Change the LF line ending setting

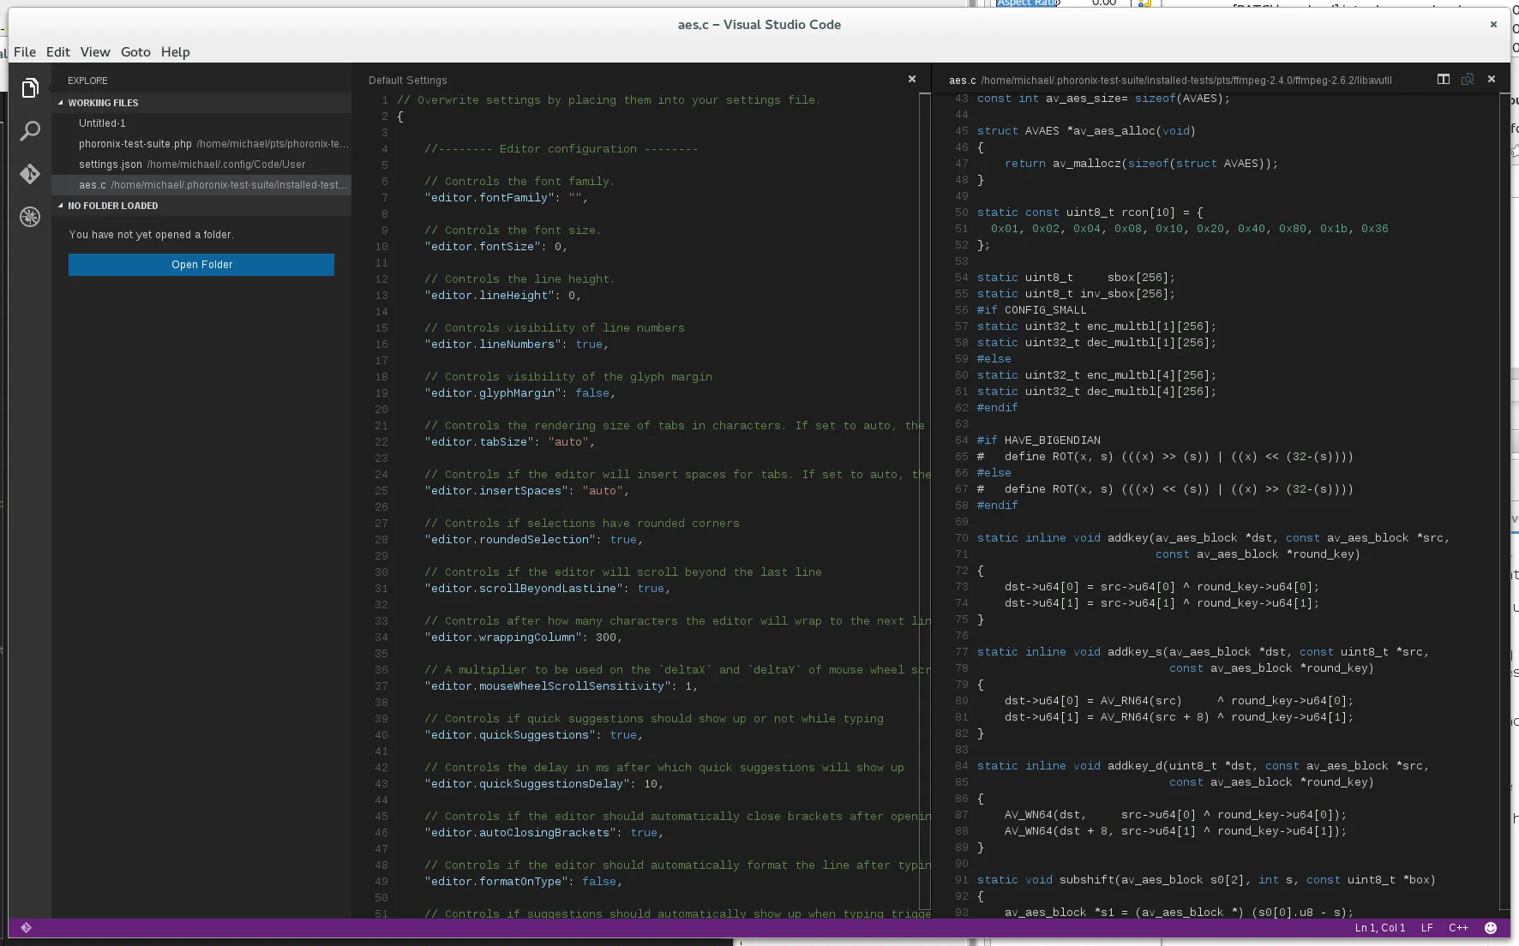1426,928
